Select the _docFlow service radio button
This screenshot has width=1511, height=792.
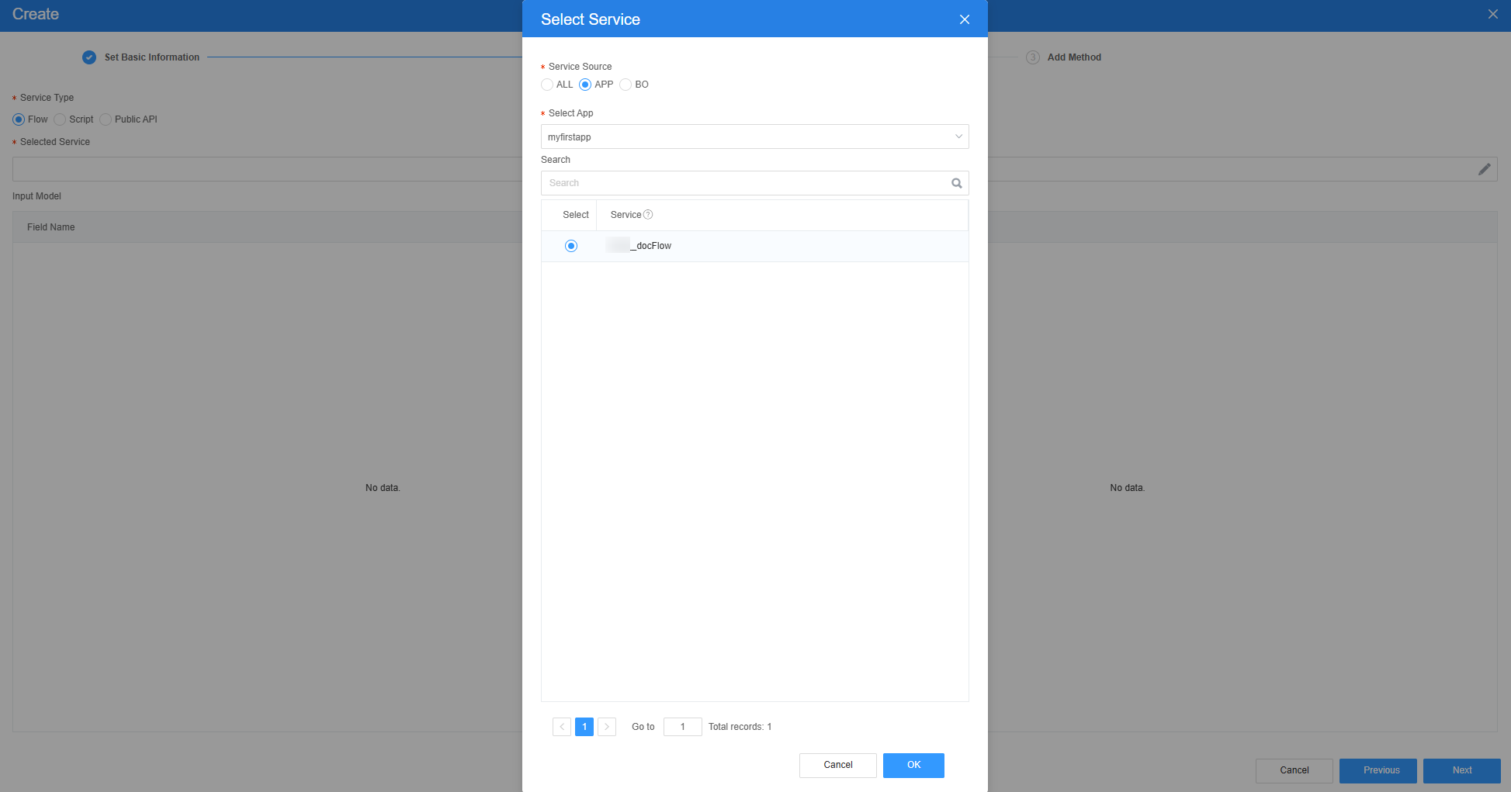571,246
